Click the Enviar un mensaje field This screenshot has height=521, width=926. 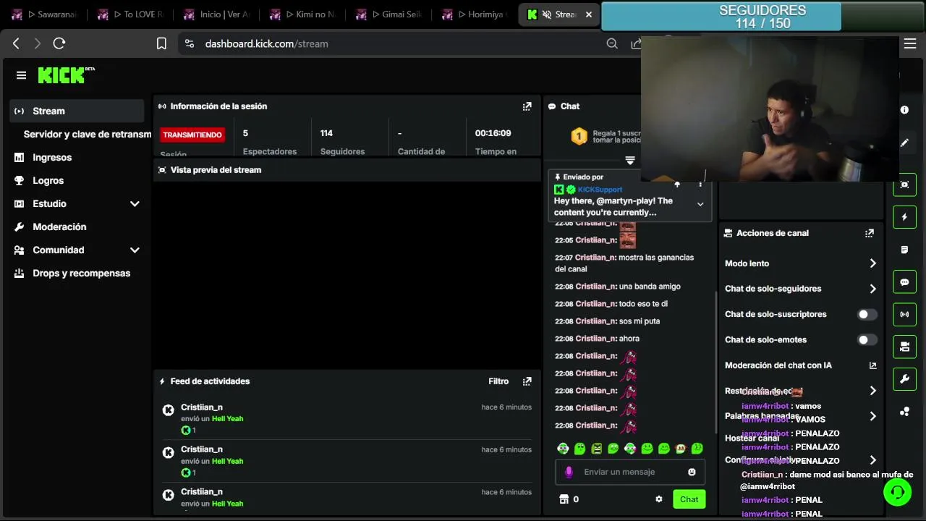click(629, 472)
